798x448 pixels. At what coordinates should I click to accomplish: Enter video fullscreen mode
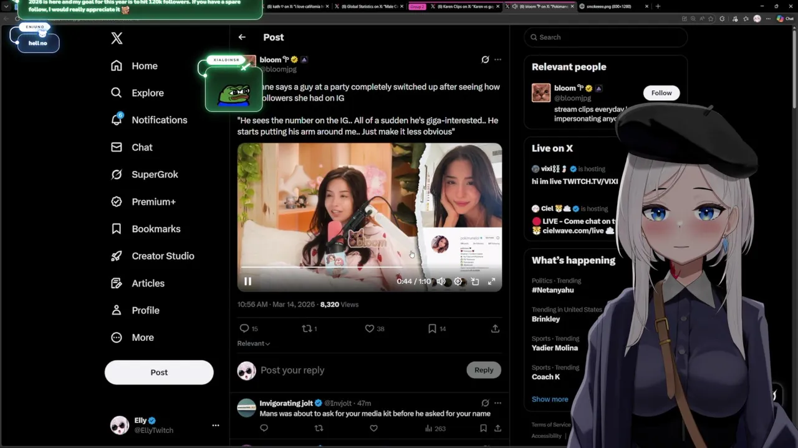tap(491, 281)
